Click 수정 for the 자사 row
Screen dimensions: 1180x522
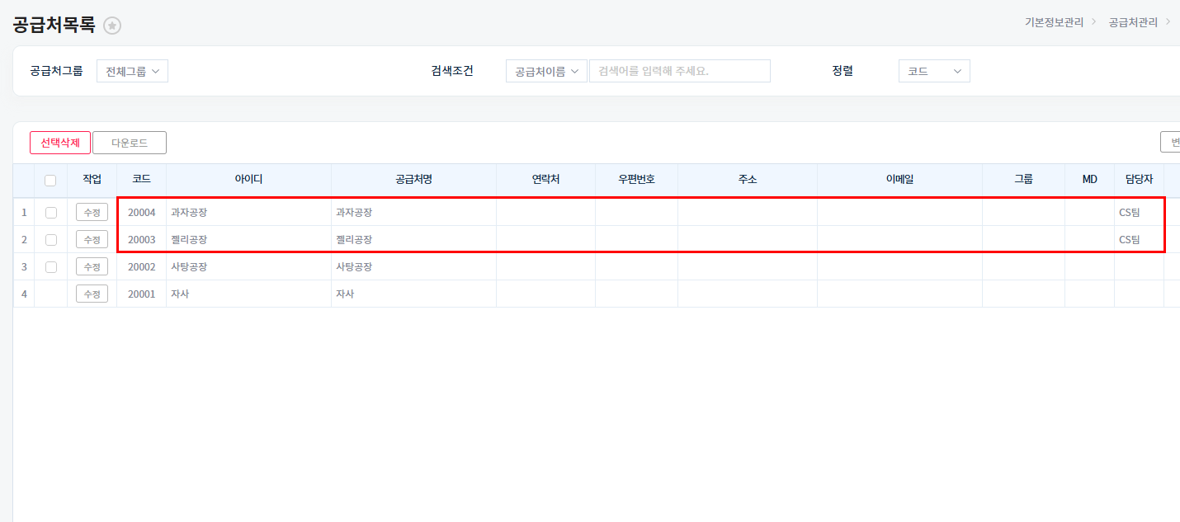pos(92,294)
